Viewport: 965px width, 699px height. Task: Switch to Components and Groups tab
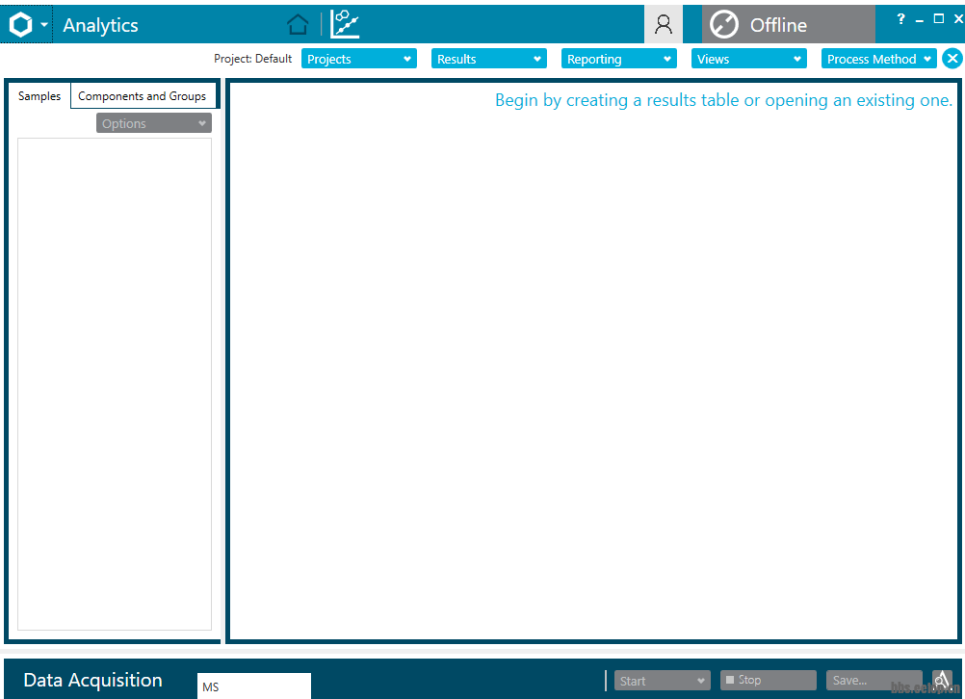coord(142,96)
